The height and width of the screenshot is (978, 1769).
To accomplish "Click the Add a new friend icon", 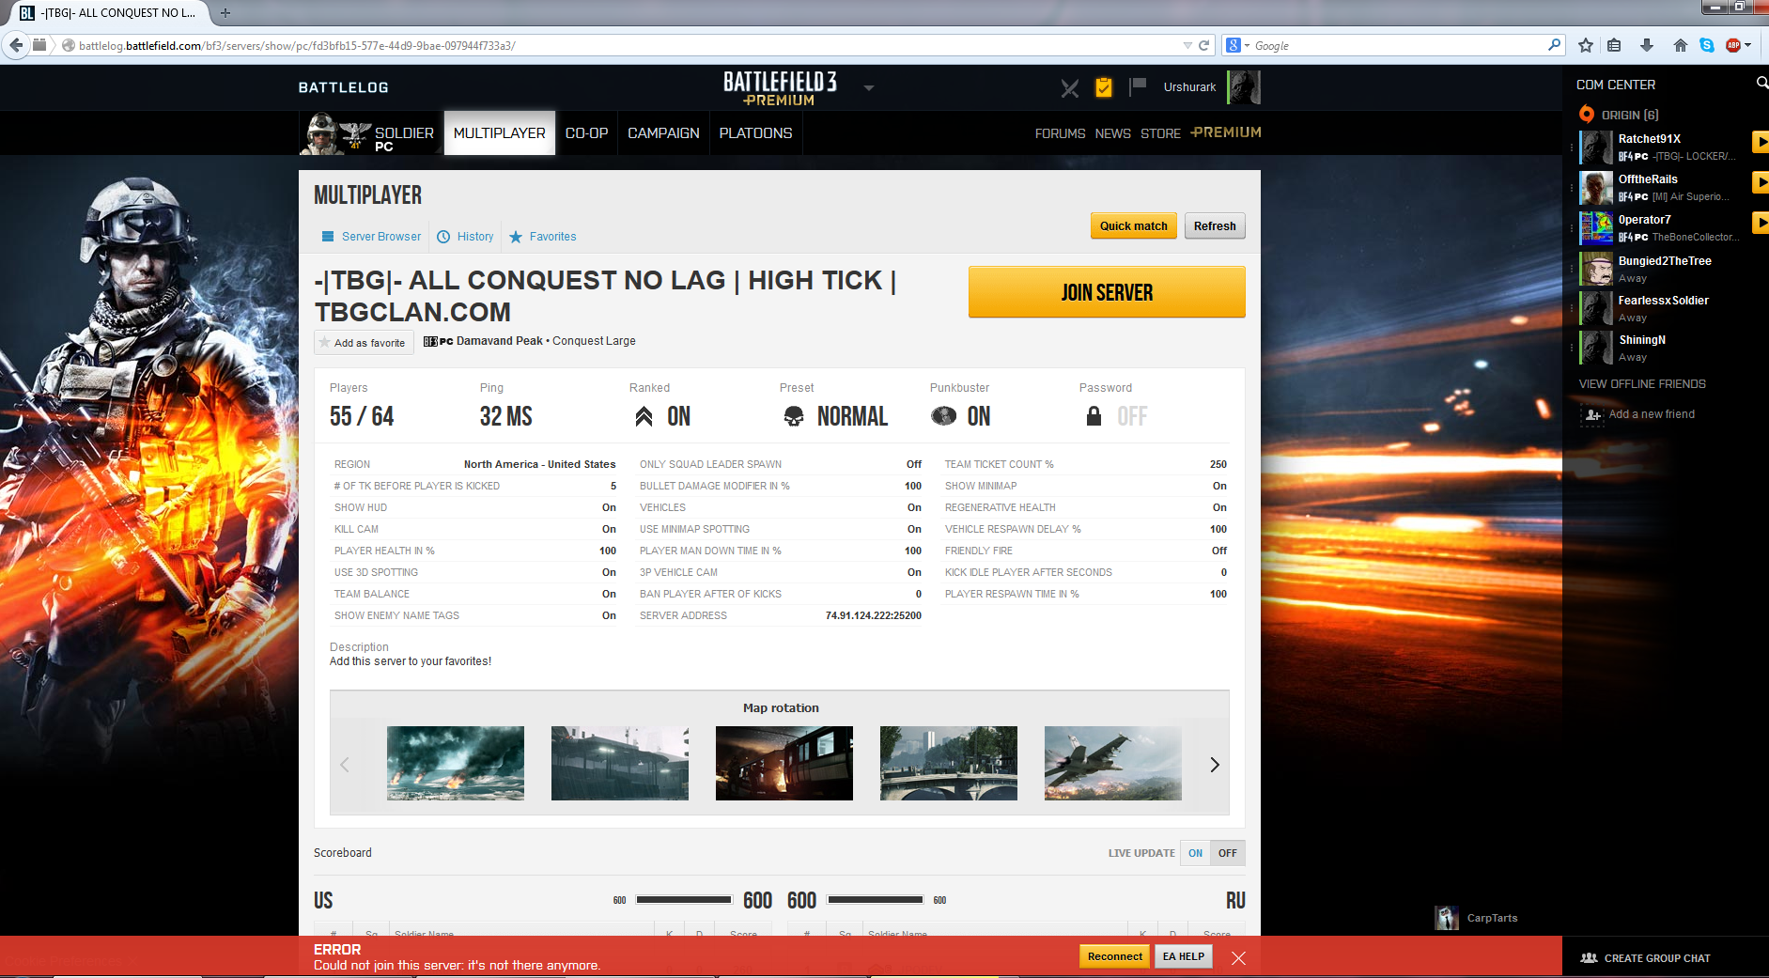I will click(x=1592, y=414).
